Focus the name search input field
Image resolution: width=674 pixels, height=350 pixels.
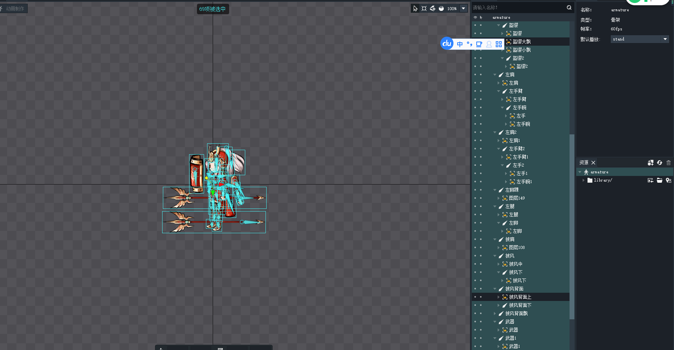[x=519, y=7]
